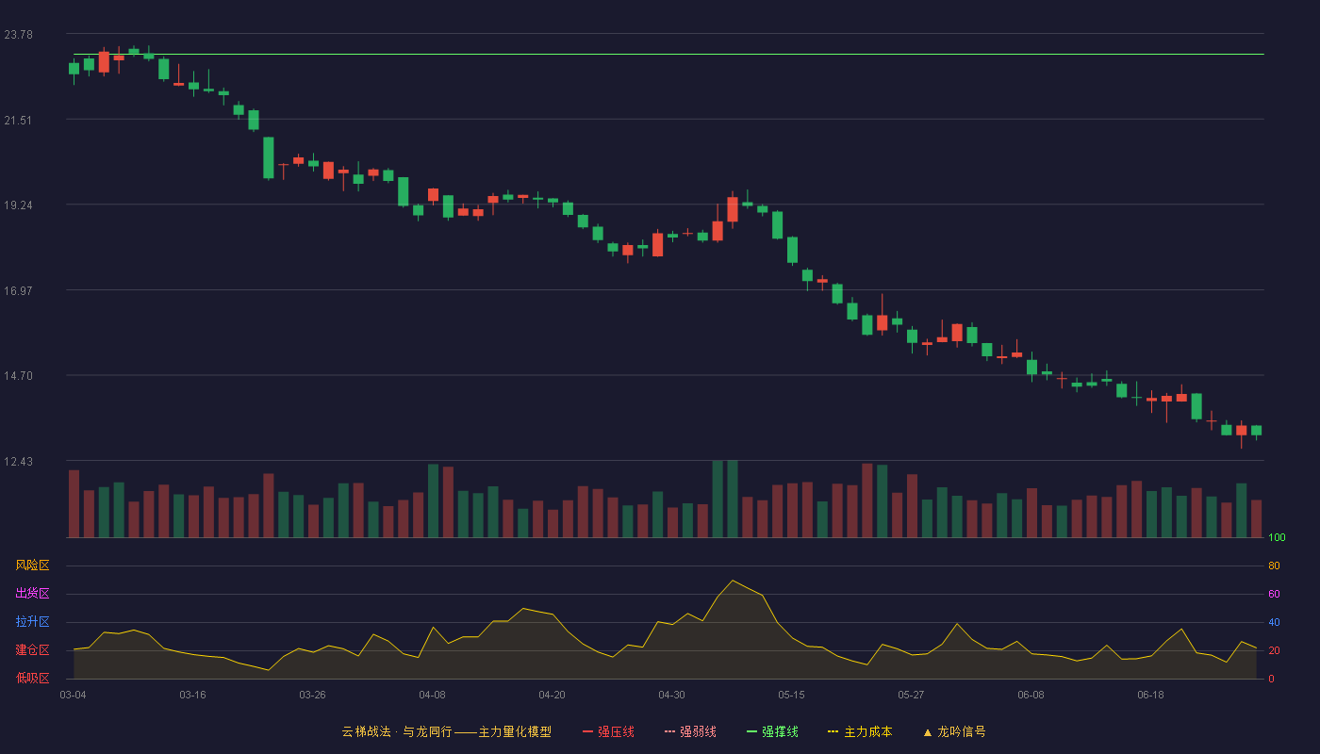Click the 03-04 date label

coord(73,695)
